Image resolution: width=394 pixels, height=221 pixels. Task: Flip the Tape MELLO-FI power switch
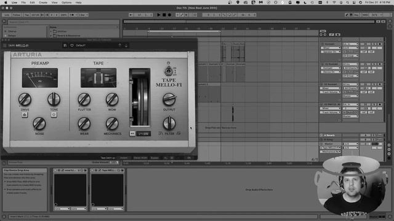[169, 71]
